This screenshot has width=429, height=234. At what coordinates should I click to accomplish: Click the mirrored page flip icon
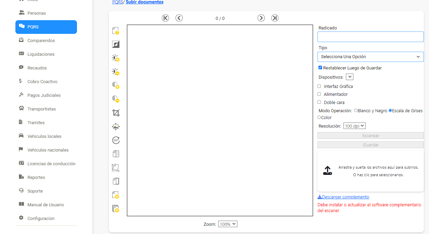tap(116, 181)
